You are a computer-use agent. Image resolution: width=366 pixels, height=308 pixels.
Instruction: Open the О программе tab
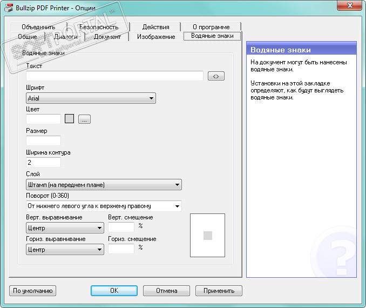click(x=211, y=27)
